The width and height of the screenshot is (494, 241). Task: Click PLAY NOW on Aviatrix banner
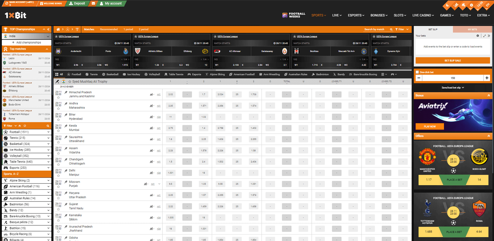pyautogui.click(x=430, y=126)
